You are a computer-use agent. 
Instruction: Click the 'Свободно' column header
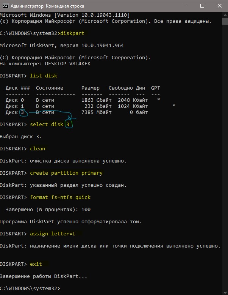(121, 88)
